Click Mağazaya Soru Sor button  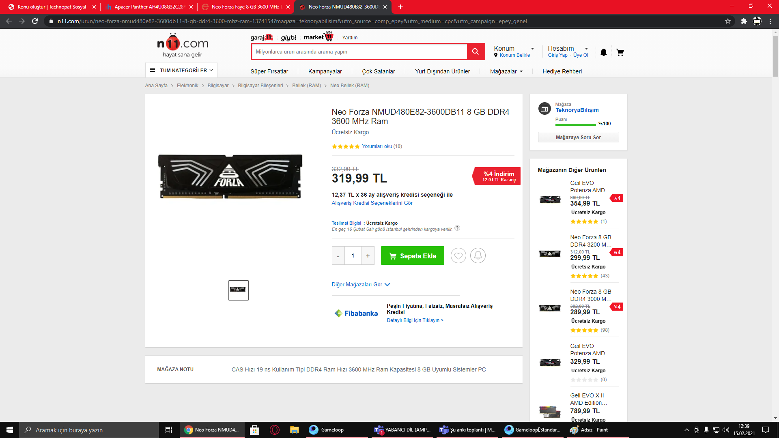[578, 137]
